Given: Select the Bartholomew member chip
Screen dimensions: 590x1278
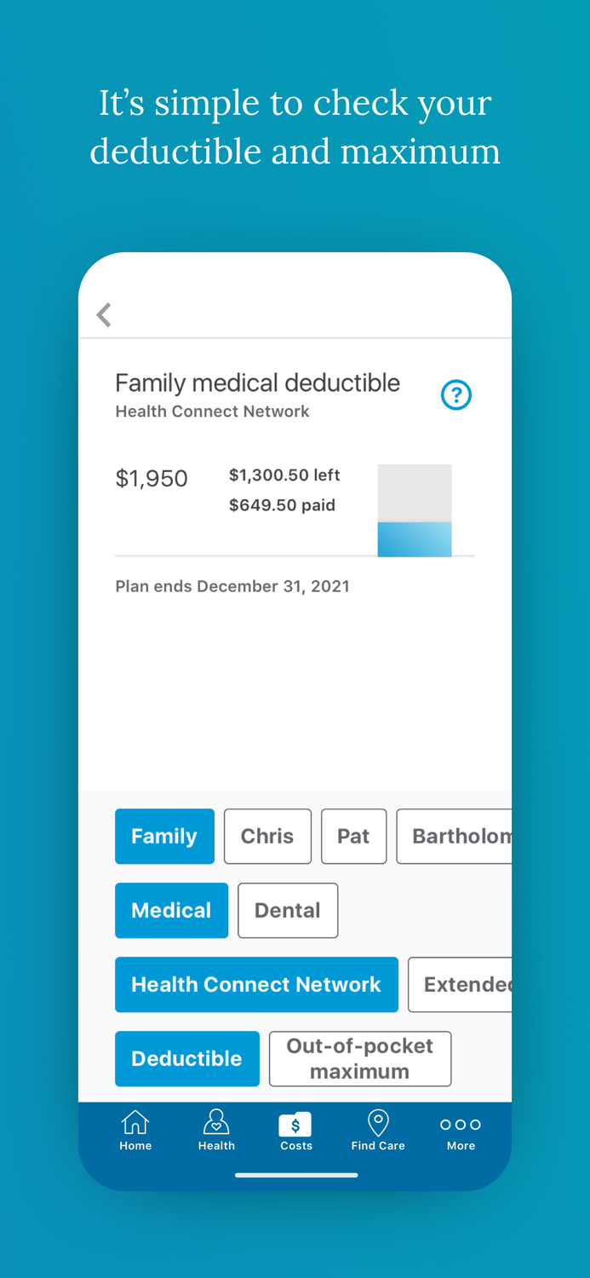Looking at the screenshot, I should [x=455, y=836].
